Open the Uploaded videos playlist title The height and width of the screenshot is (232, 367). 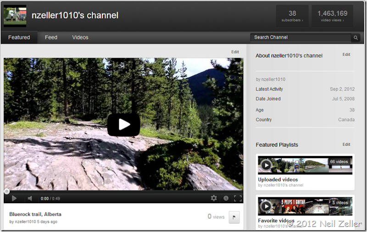pyautogui.click(x=278, y=179)
